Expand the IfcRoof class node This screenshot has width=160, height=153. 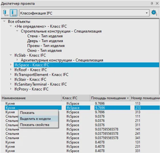click(x=11, y=70)
